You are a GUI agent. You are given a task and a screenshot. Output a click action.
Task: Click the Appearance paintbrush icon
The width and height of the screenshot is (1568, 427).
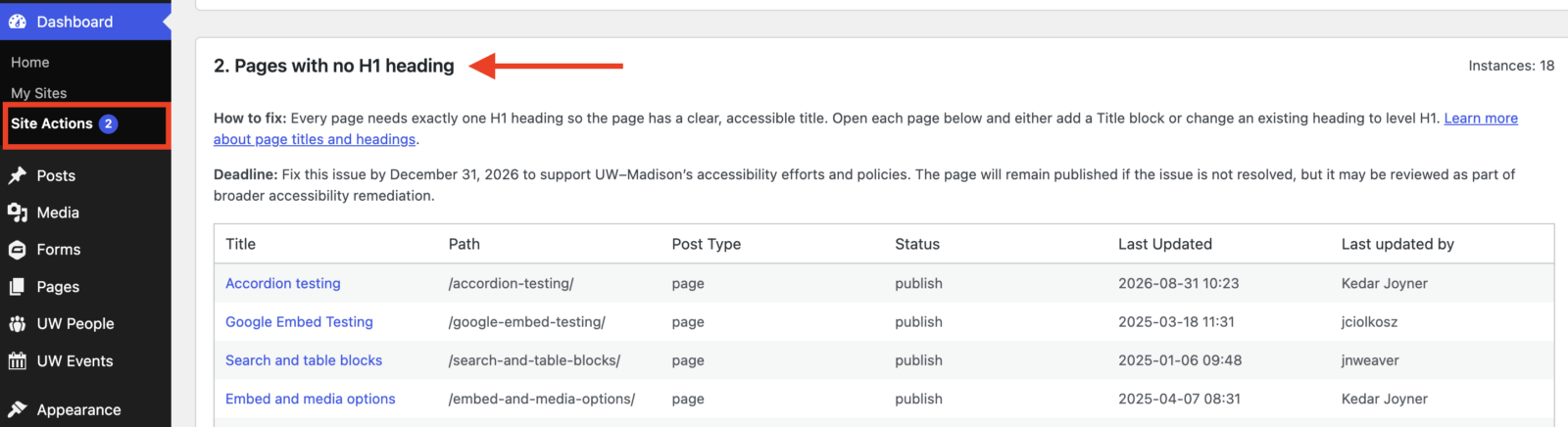coord(18,409)
